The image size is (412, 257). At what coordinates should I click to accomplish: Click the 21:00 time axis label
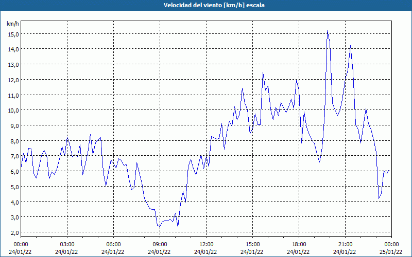(345, 245)
